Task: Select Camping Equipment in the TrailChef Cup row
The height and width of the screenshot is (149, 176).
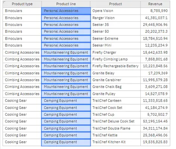Action: 66,115
